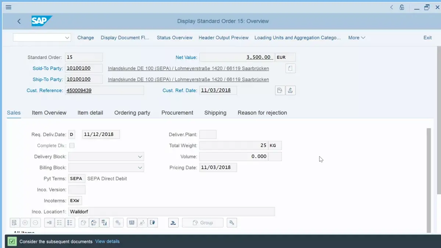The height and width of the screenshot is (248, 441).
Task: Click the Cust. Reference label link
Action: tap(45, 90)
